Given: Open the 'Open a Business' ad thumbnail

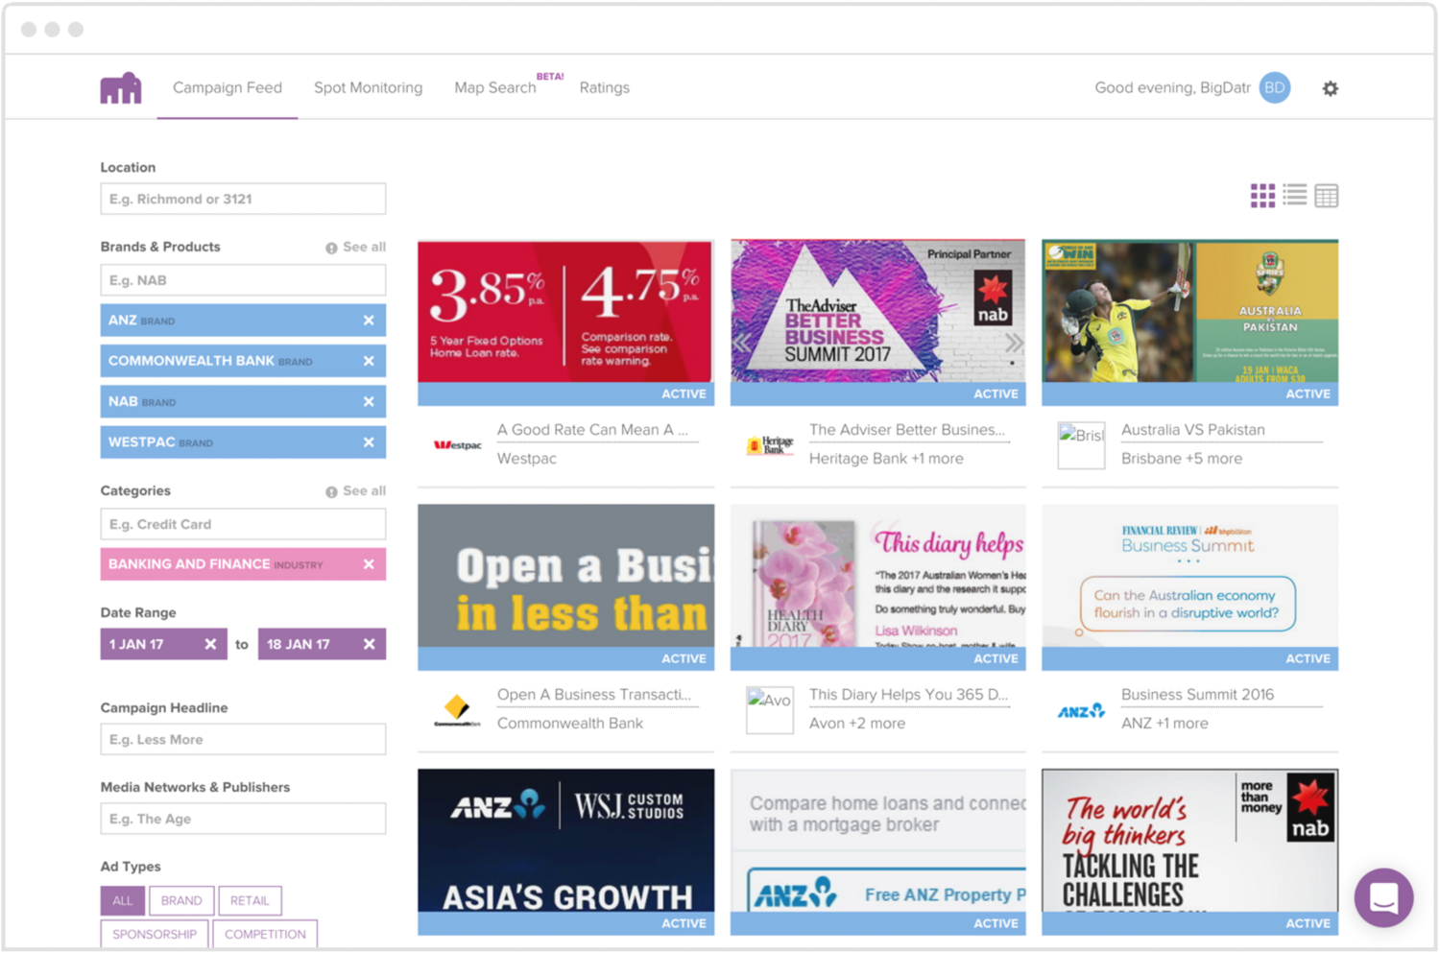Looking at the screenshot, I should coord(565,576).
